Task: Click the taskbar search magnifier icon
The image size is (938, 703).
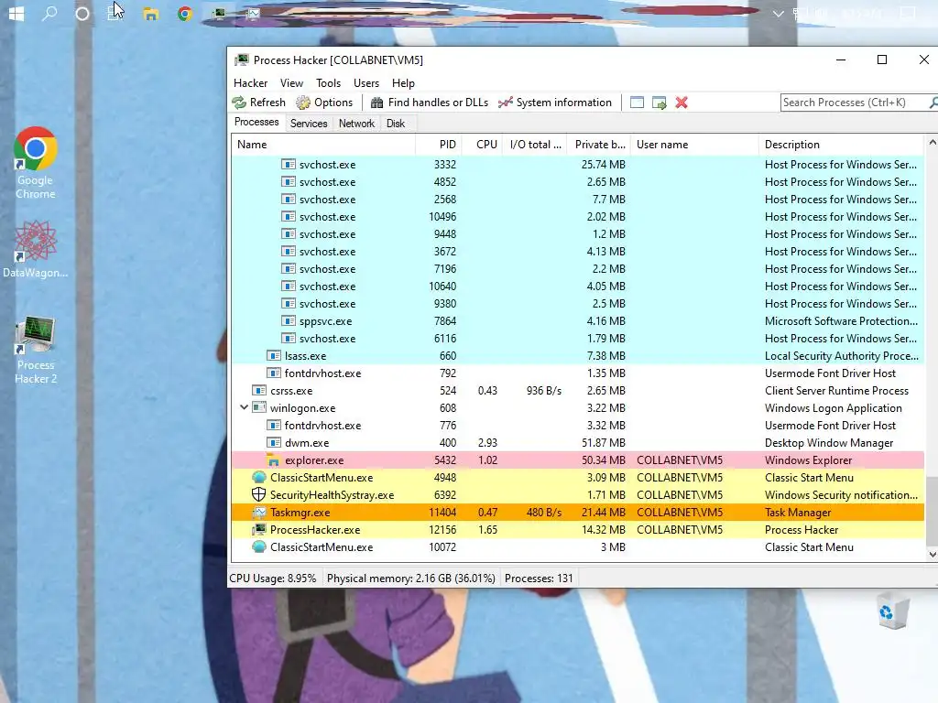Action: pos(49,13)
